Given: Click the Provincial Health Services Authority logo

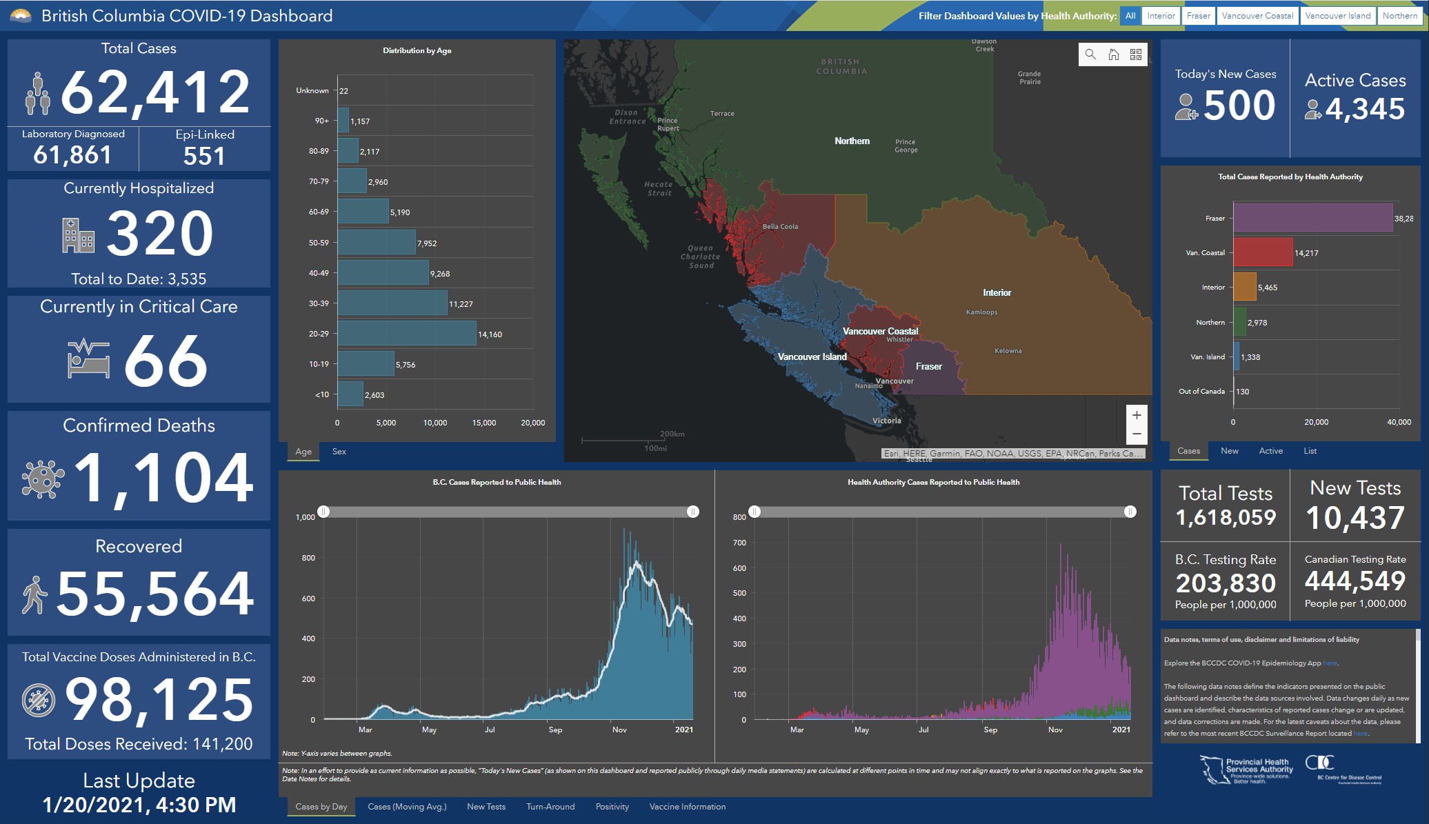Looking at the screenshot, I should click(x=1247, y=771).
